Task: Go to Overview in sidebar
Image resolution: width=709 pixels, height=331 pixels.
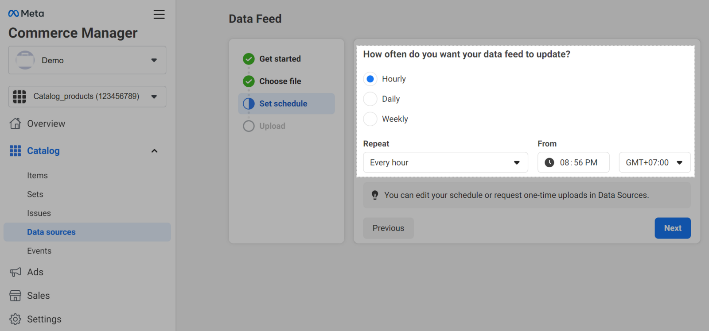Action: [46, 123]
